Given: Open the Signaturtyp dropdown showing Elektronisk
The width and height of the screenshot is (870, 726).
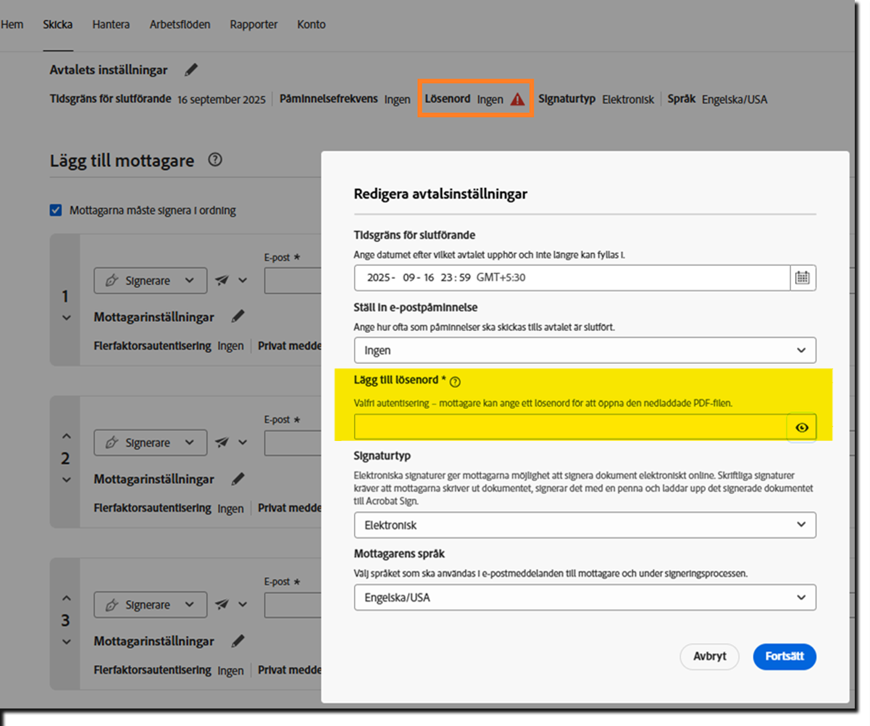Looking at the screenshot, I should [585, 525].
